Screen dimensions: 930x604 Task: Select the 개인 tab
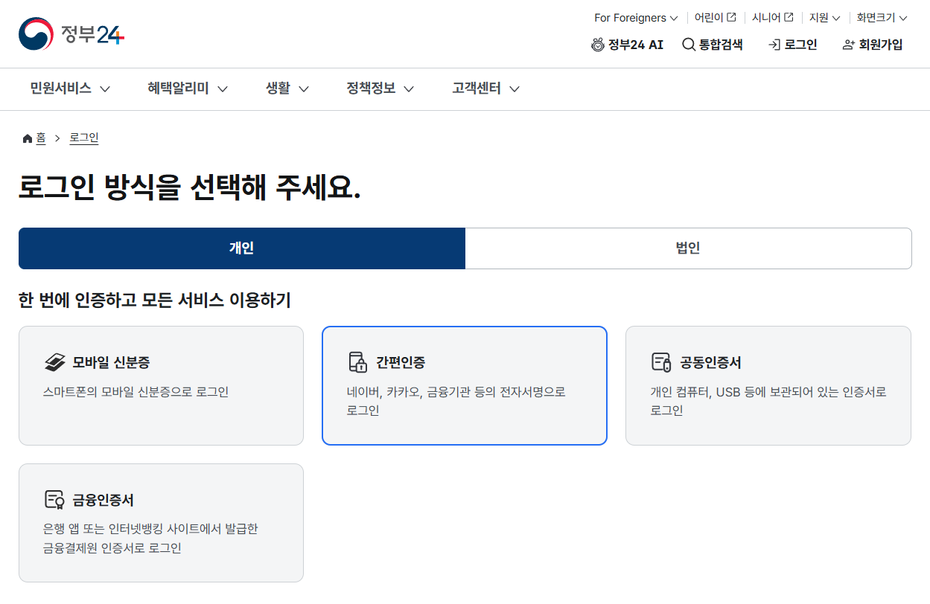point(242,248)
